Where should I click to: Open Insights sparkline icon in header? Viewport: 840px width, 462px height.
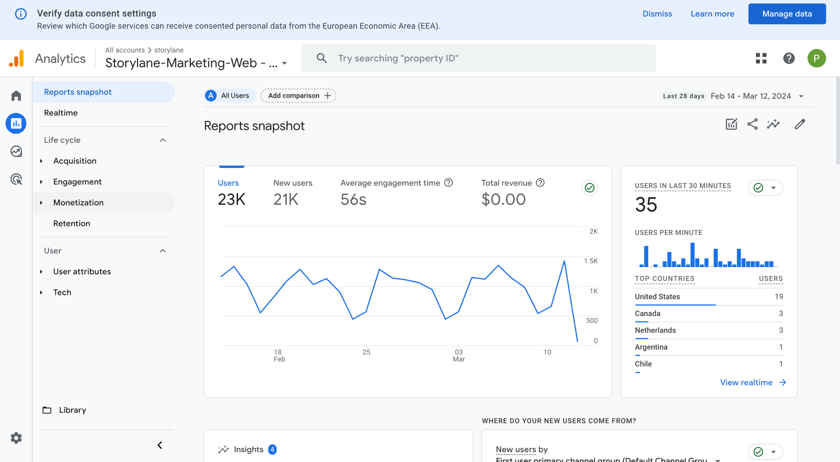(x=773, y=124)
